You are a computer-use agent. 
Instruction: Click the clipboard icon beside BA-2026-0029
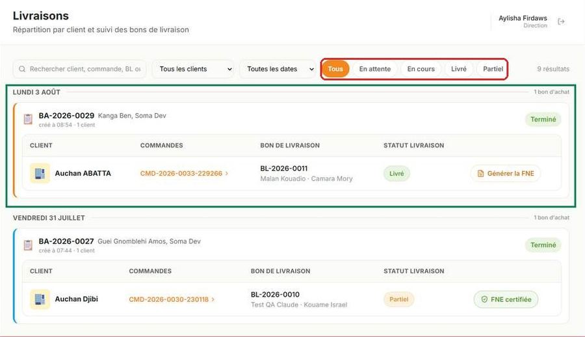point(28,119)
